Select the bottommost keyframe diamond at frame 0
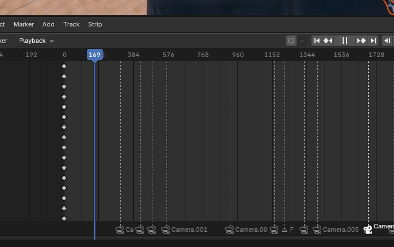The image size is (394, 247). click(64, 218)
